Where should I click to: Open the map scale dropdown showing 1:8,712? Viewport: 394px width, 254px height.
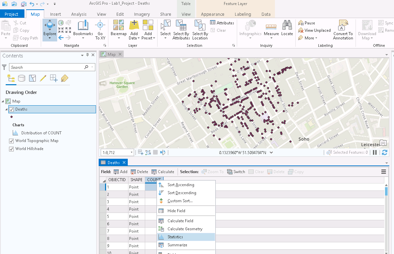[x=131, y=152]
